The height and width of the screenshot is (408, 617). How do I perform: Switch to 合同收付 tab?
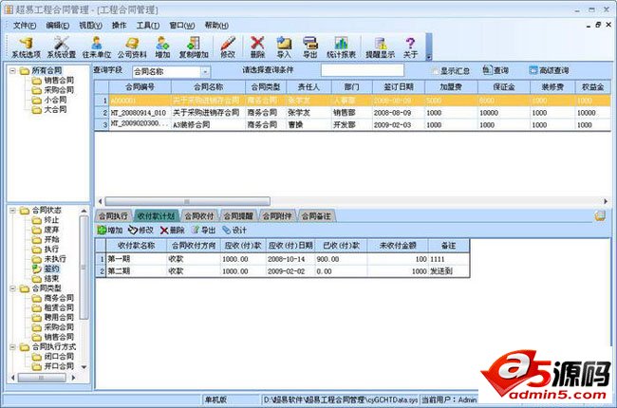pos(199,216)
